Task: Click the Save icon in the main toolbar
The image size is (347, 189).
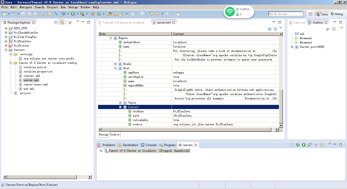Action: pyautogui.click(x=23, y=14)
